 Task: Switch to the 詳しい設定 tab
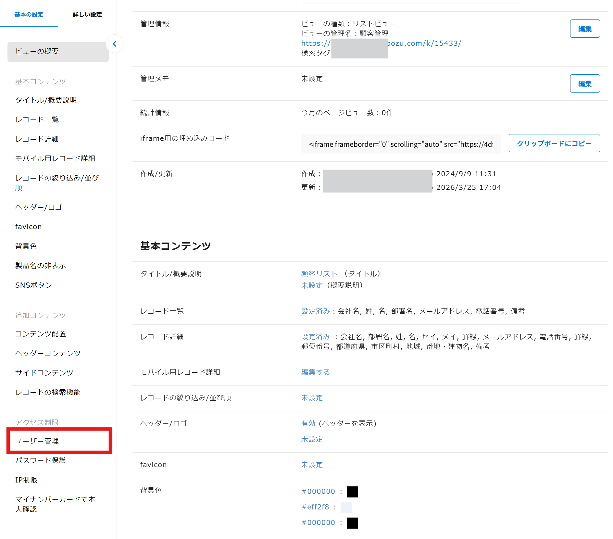[87, 14]
